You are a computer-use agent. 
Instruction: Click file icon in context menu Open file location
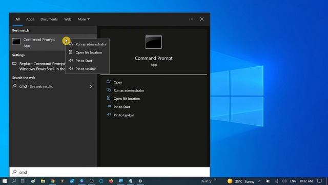click(x=71, y=52)
